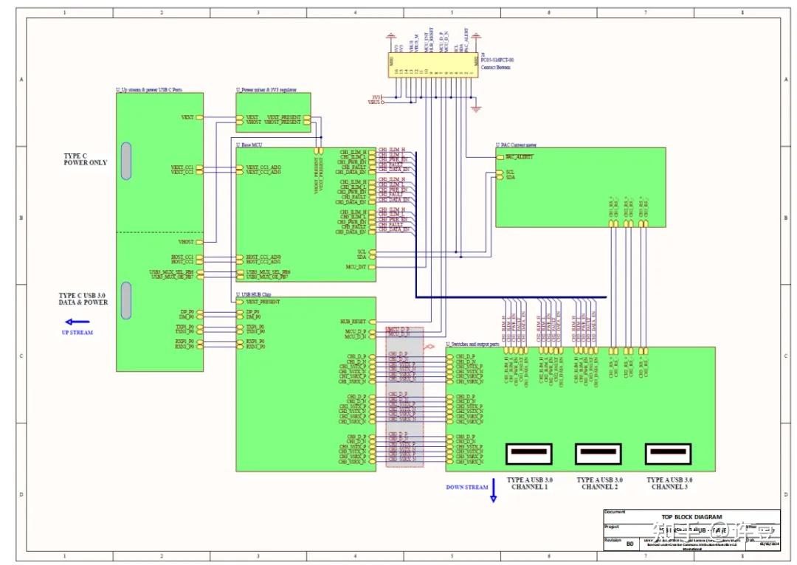Click the Channel 2 USB Type A port symbol

click(598, 454)
